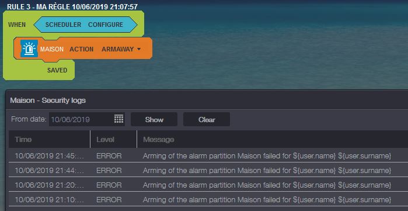Expand the ARMAWAY dropdown arrow
This screenshot has width=408, height=211.
[x=138, y=49]
